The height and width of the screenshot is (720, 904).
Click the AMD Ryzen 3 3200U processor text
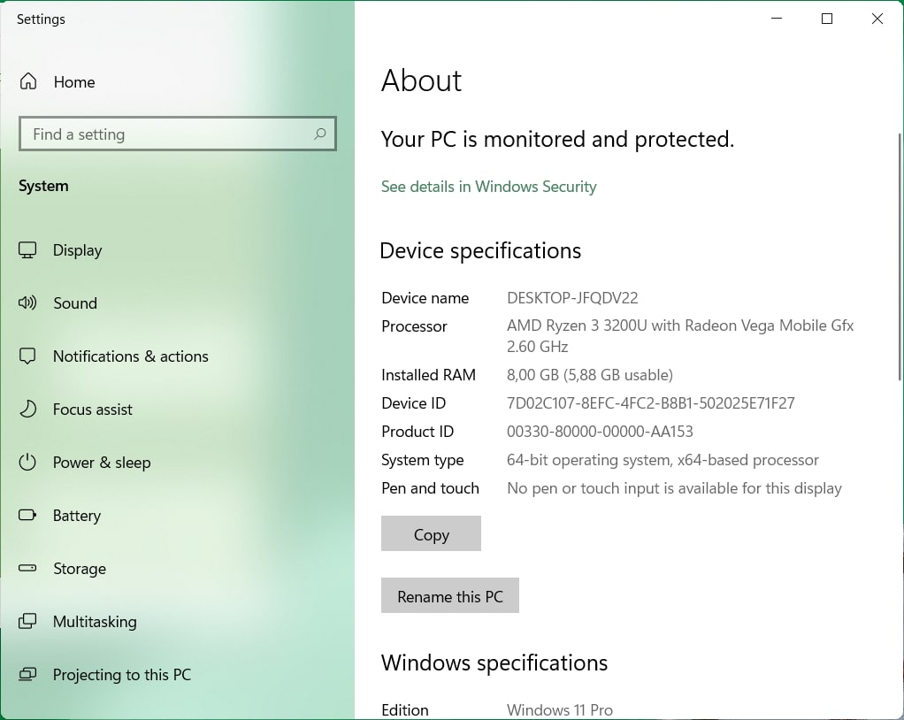(679, 335)
